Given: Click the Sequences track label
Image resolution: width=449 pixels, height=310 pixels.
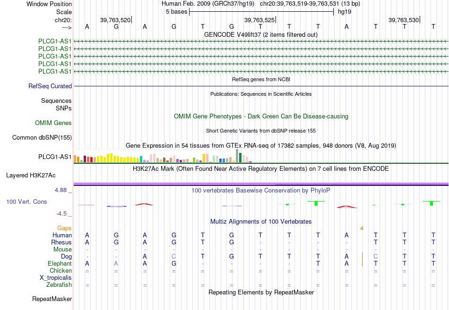Looking at the screenshot, I should 56,101.
